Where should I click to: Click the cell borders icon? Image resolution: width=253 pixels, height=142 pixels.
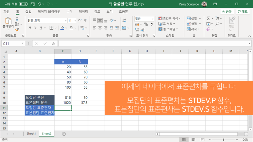(x=51, y=28)
